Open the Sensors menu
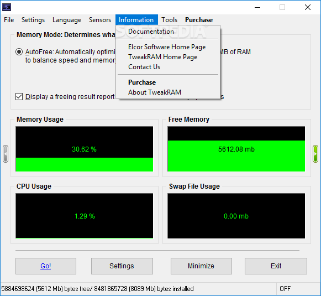Image resolution: width=321 pixels, height=296 pixels. [100, 20]
